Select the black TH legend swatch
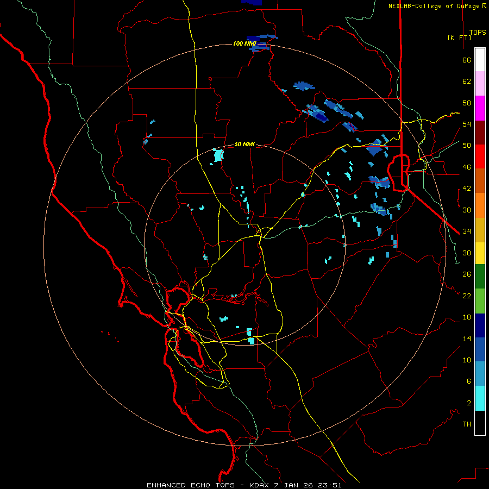 [x=480, y=423]
